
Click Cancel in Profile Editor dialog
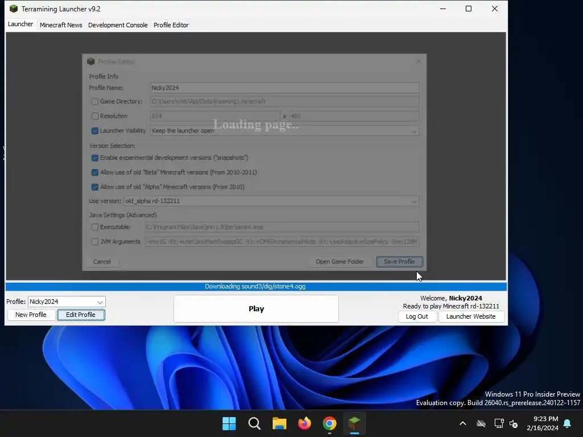pyautogui.click(x=102, y=262)
